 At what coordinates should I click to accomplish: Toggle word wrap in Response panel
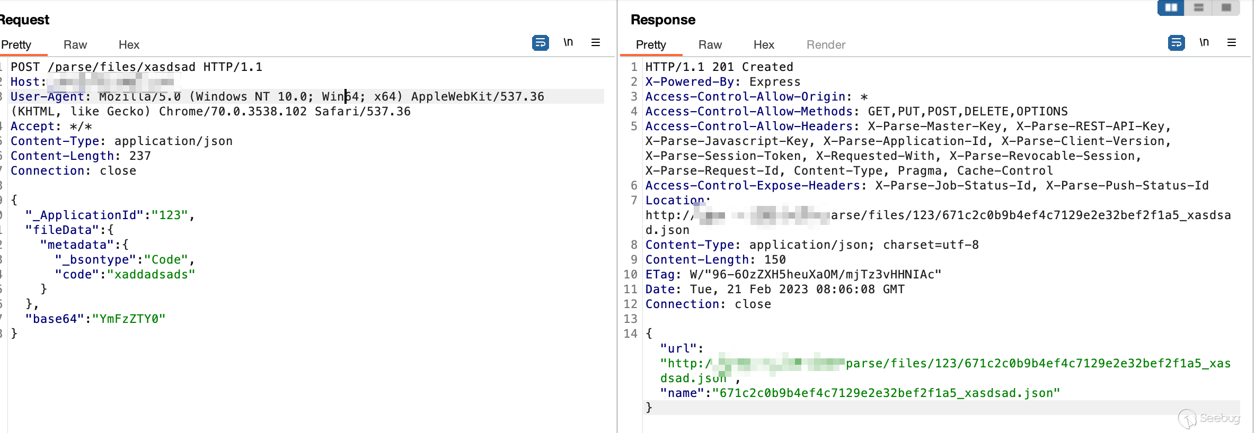point(1176,43)
